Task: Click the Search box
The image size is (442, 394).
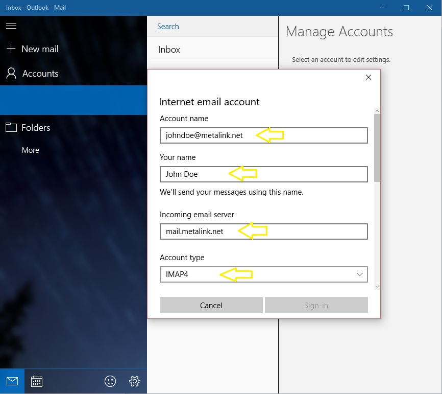Action: point(212,26)
